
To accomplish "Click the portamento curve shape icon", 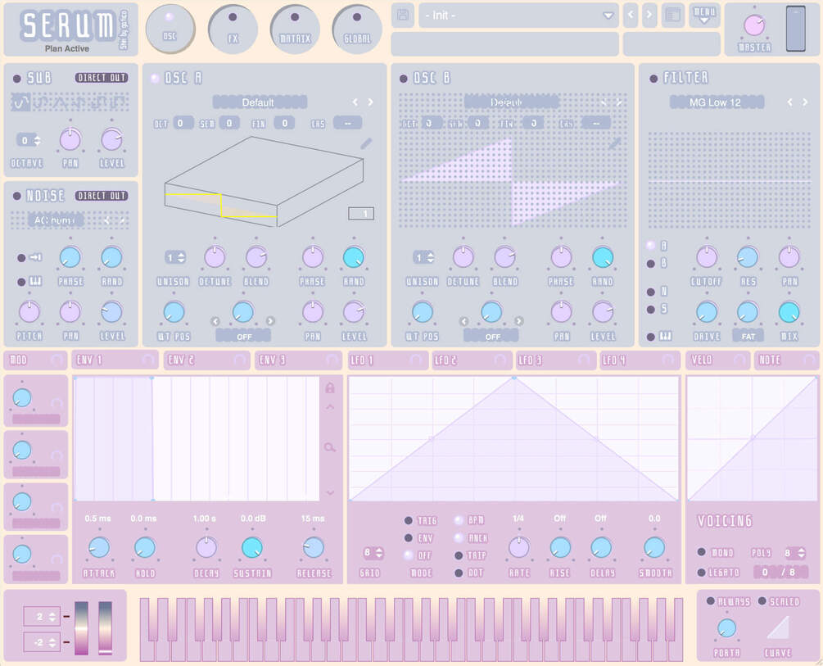I will tap(779, 627).
